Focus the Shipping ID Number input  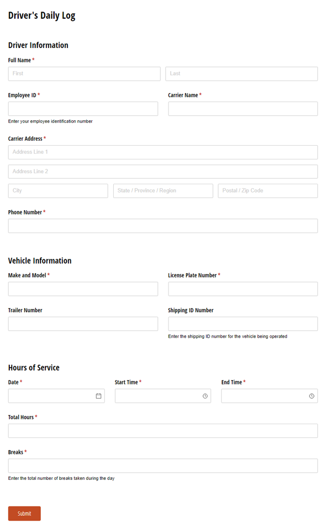coord(243,324)
